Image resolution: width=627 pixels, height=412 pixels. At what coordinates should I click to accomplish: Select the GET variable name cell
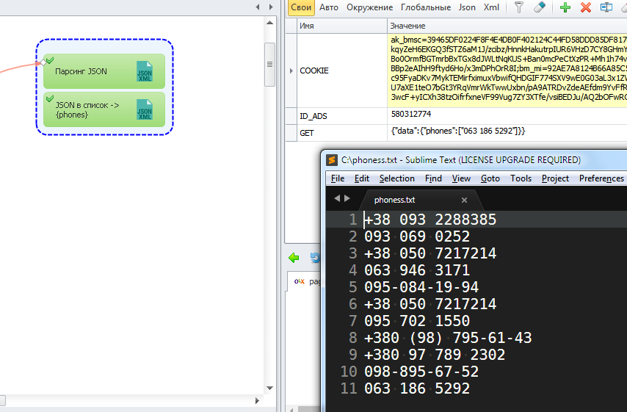tap(342, 133)
